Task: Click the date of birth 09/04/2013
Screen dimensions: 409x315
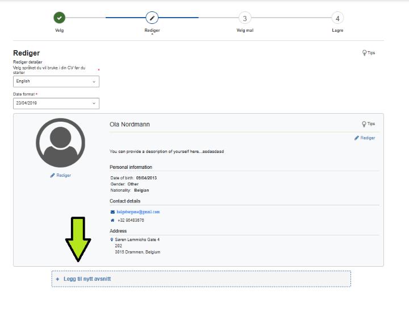Action: pos(147,178)
